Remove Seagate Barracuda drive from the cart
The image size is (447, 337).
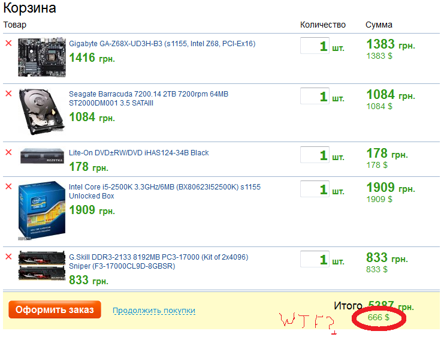(x=8, y=94)
